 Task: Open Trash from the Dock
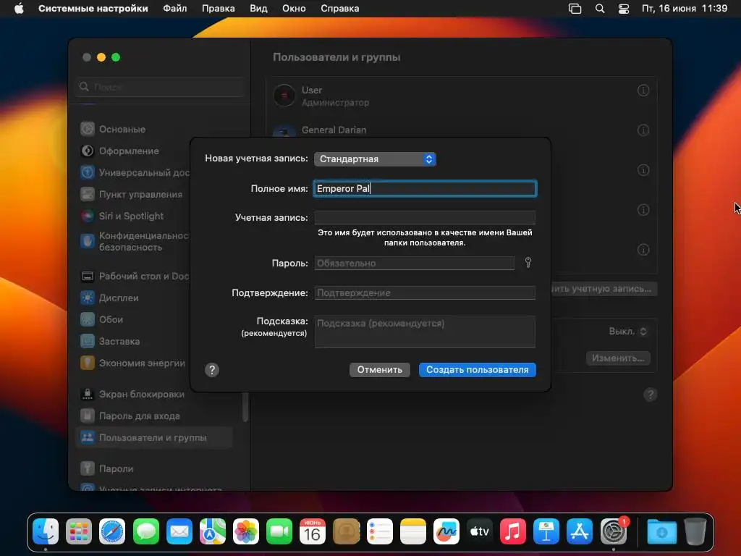coord(695,532)
